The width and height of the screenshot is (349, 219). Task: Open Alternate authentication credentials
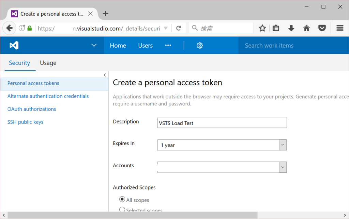(48, 96)
